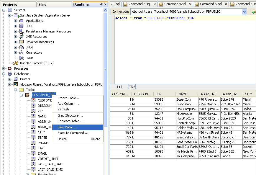Click the Bundled Tomcat server icon
The height and width of the screenshot is (175, 256).
pos(15,63)
